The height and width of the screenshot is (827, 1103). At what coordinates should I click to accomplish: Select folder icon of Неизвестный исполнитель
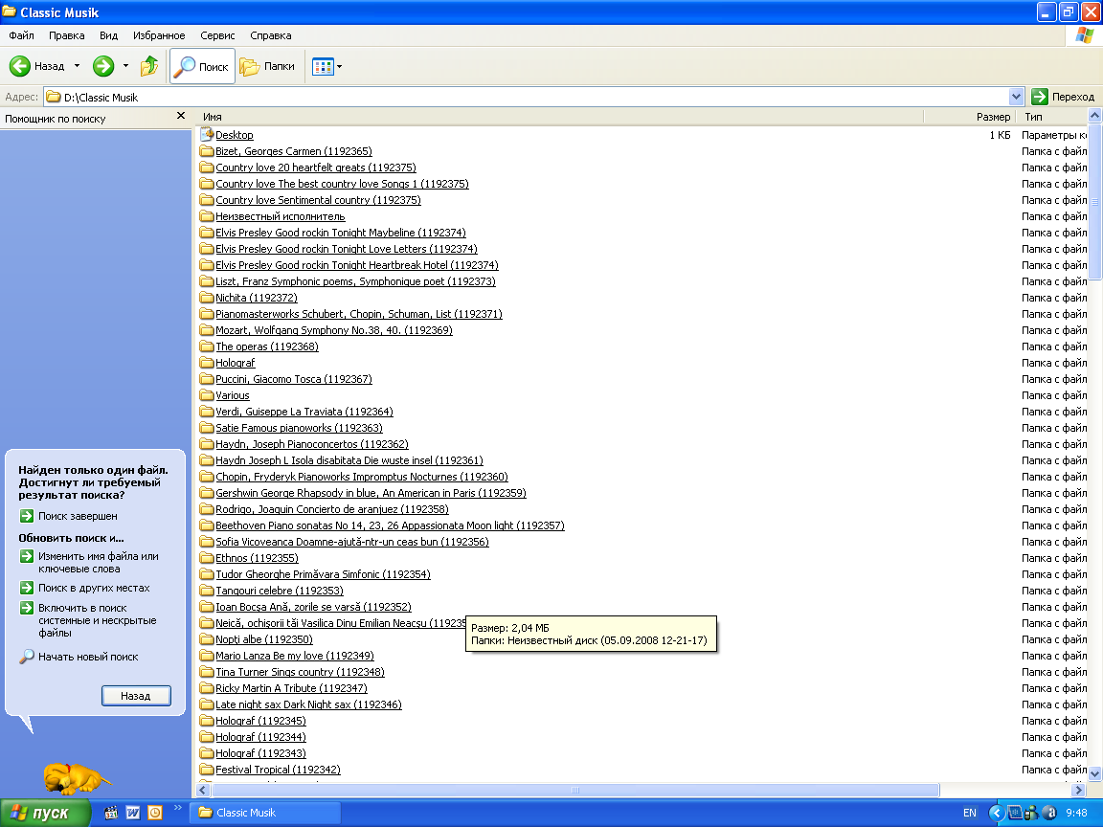click(x=206, y=216)
